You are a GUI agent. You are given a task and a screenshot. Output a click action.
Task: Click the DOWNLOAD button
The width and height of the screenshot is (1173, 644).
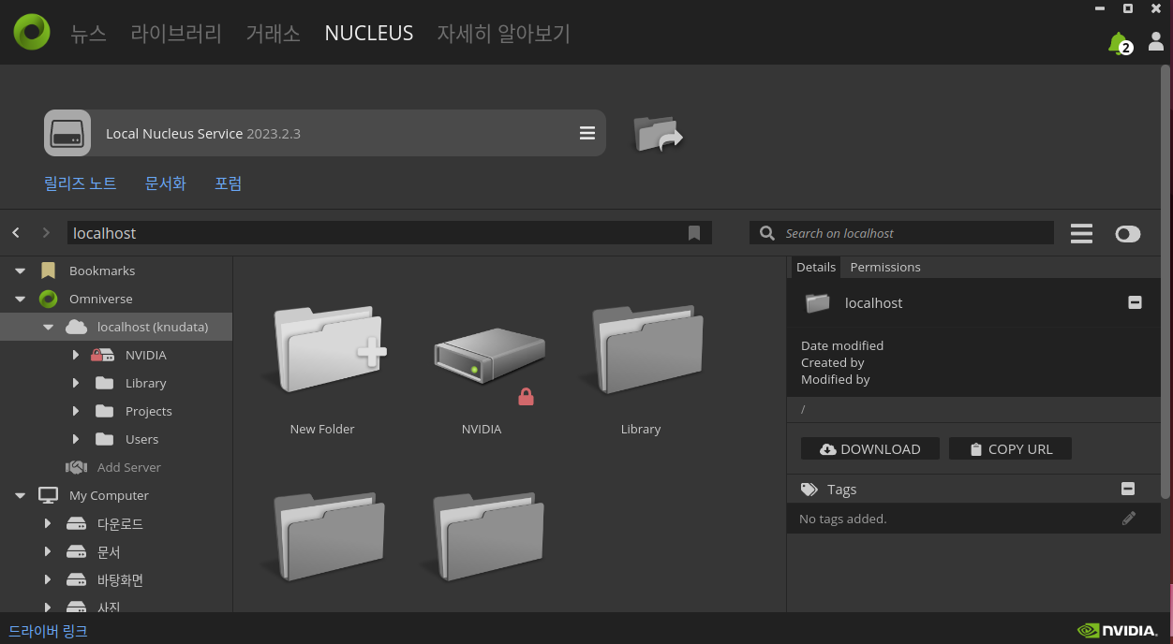tap(869, 449)
